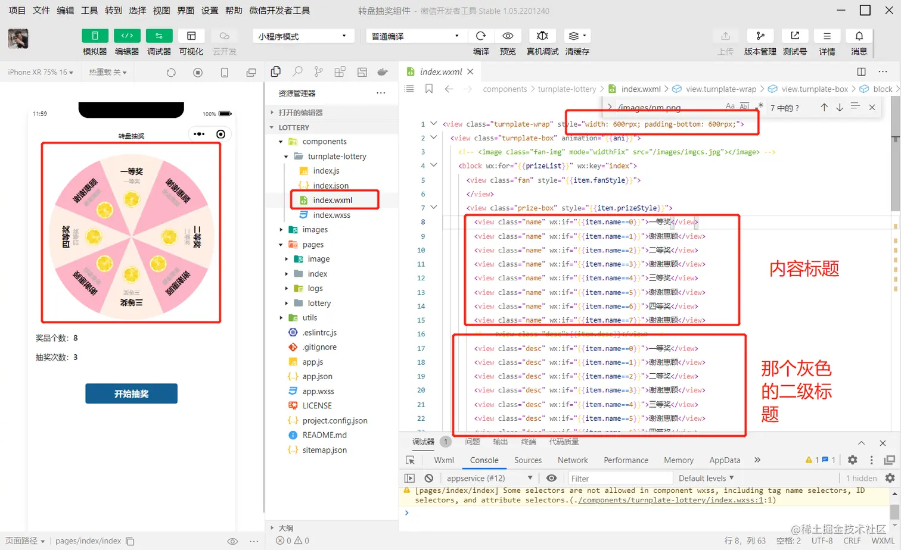Toggle the console sidebar panel icon

coord(409,478)
